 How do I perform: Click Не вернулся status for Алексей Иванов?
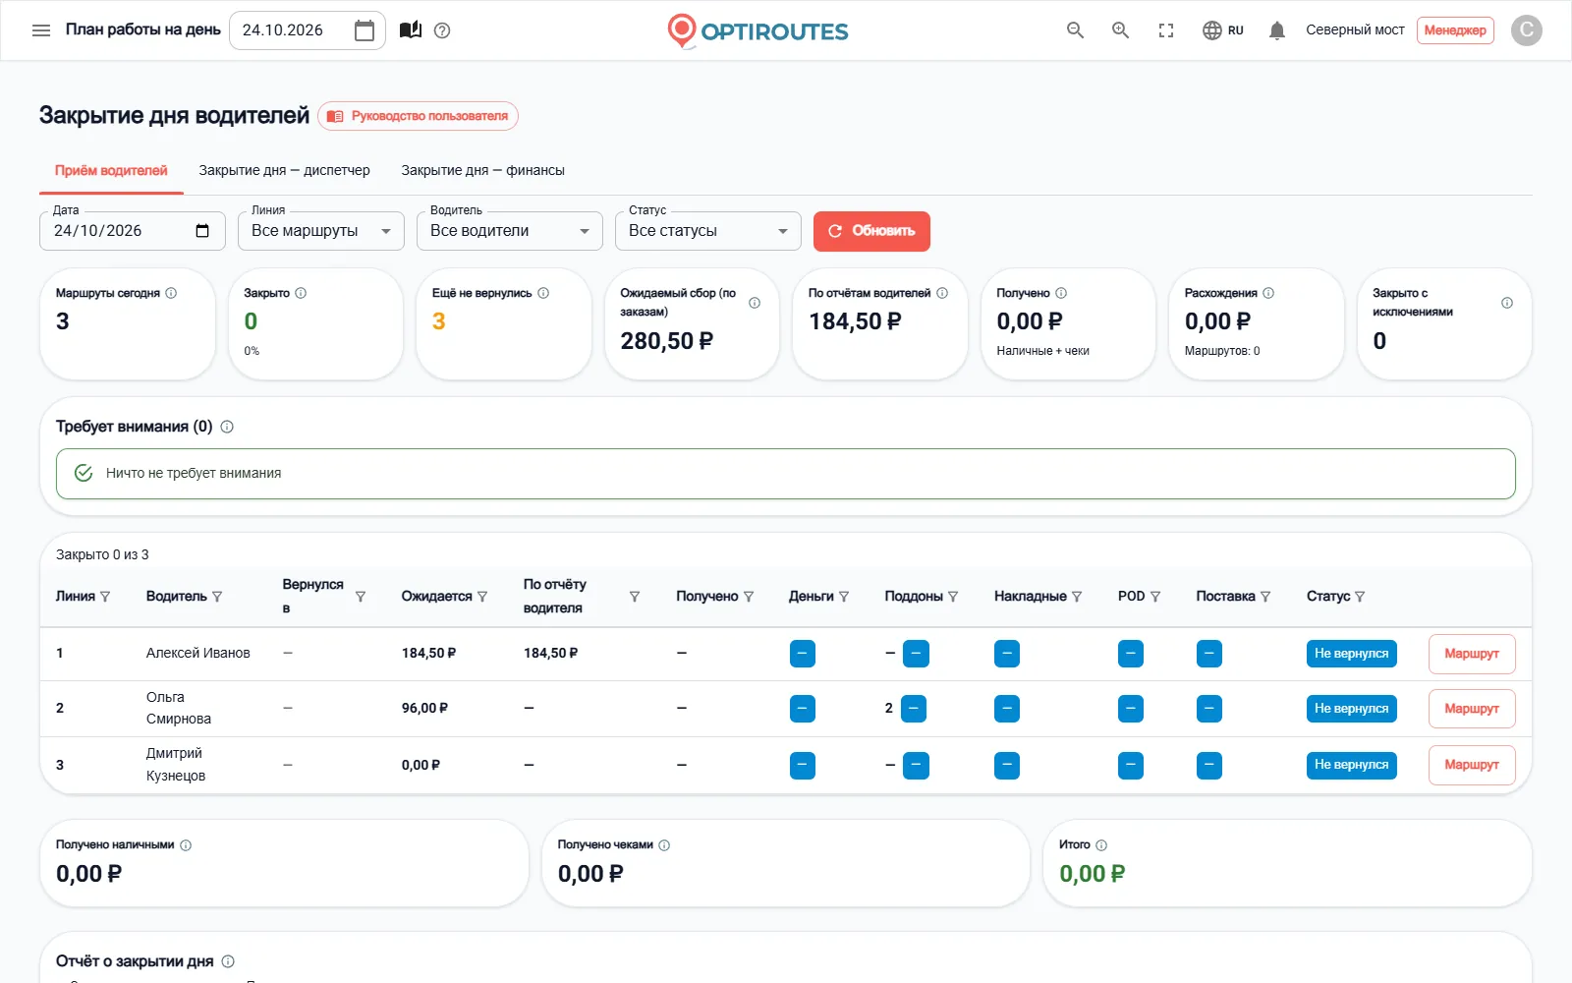1351,654
